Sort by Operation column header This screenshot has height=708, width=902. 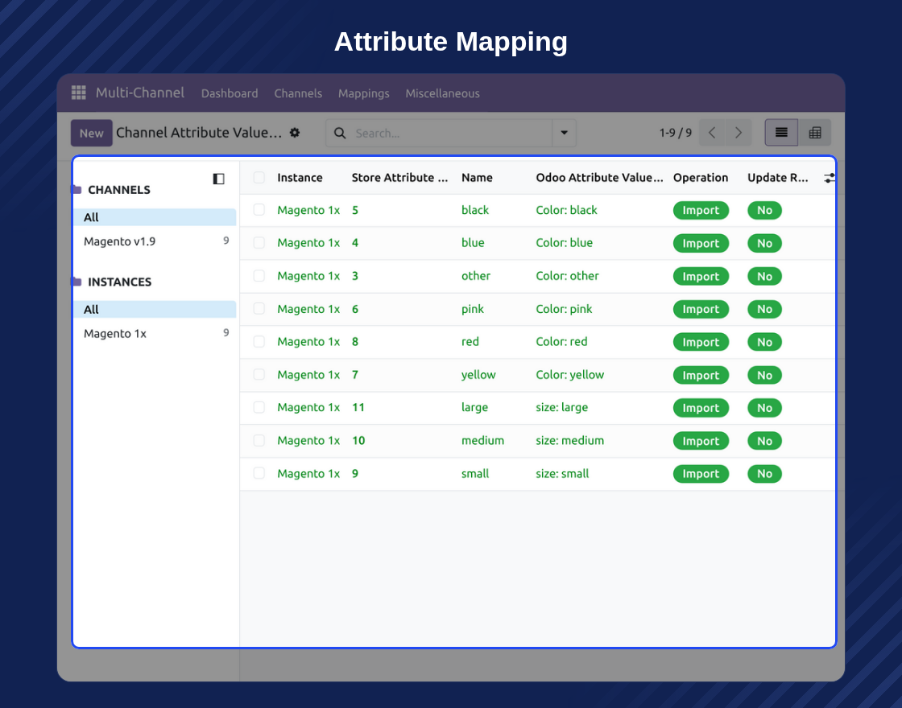pyautogui.click(x=701, y=178)
